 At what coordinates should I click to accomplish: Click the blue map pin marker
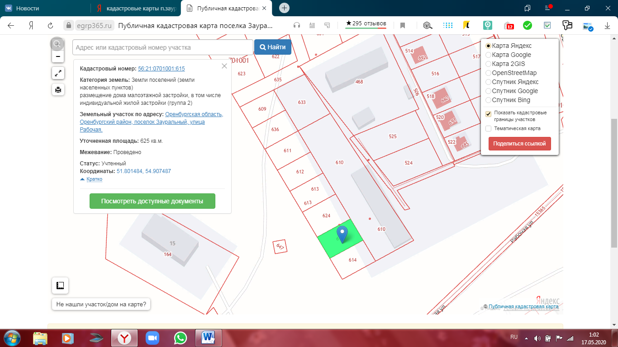343,235
